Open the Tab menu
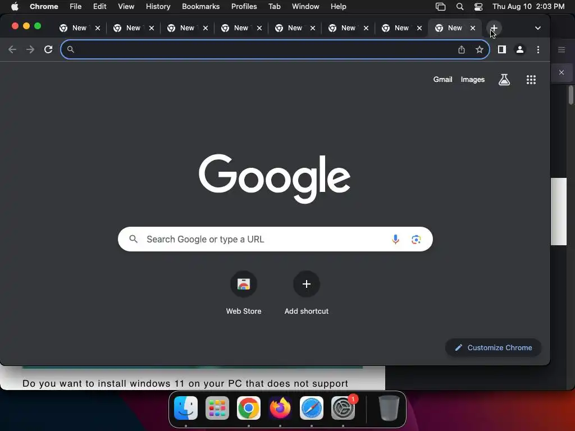Viewport: 575px width, 431px height. point(274,7)
